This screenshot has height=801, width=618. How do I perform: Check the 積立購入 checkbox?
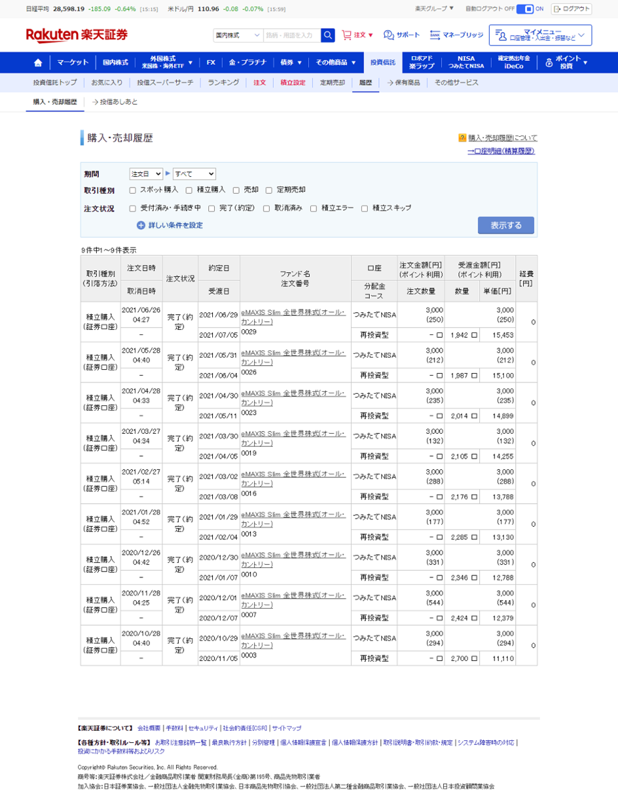(190, 190)
